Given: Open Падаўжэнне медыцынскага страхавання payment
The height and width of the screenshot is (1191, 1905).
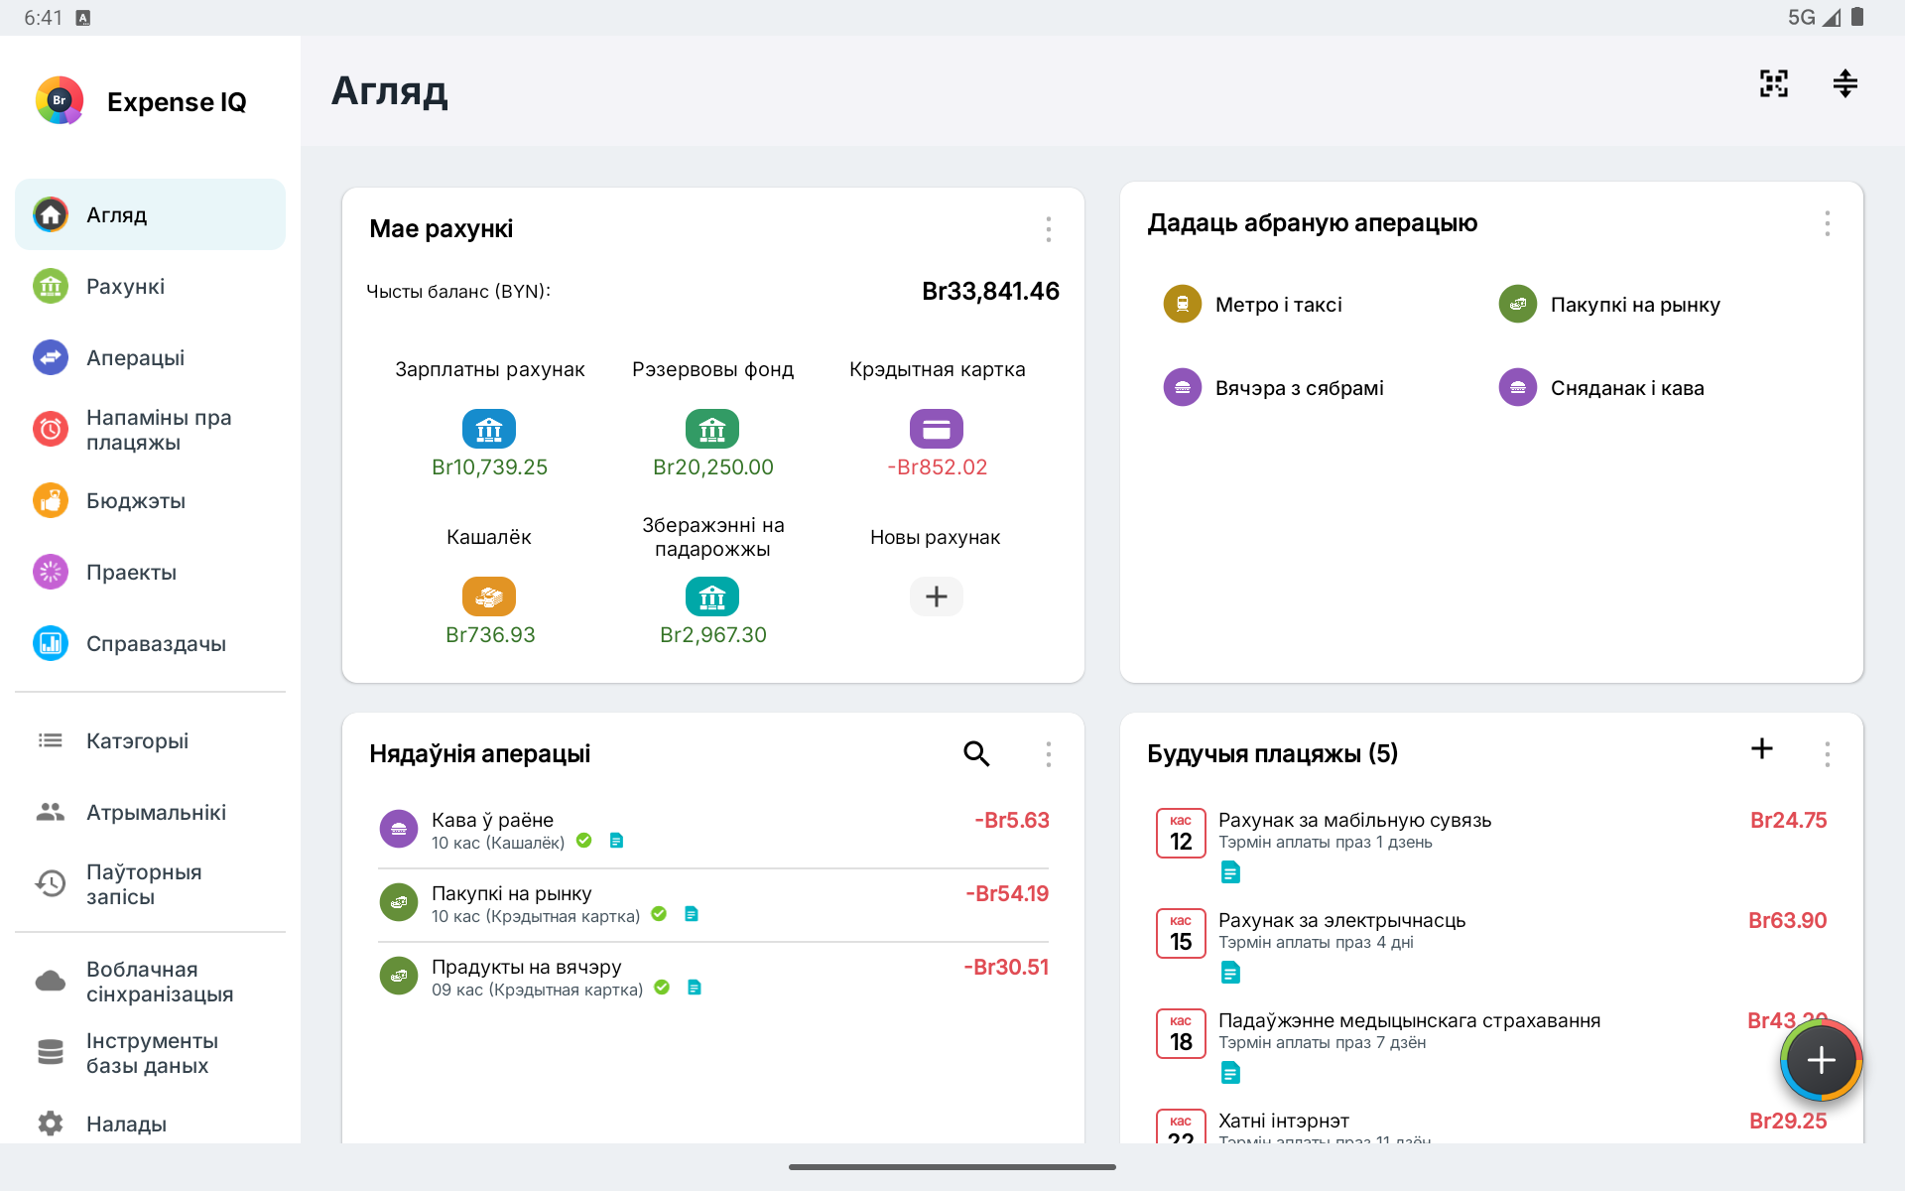Looking at the screenshot, I should pyautogui.click(x=1491, y=1046).
